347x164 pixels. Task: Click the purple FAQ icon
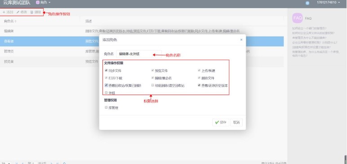point(298,18)
